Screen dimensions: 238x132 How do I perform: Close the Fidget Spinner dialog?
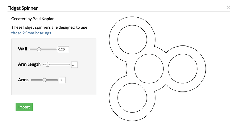(x=228, y=7)
